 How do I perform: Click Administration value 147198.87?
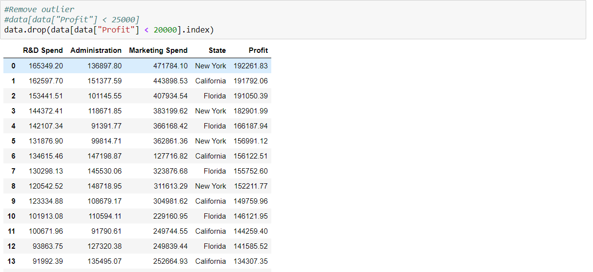pos(104,156)
